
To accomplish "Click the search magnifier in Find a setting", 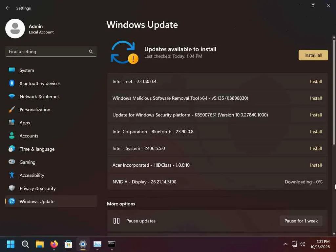I will click(91, 52).
